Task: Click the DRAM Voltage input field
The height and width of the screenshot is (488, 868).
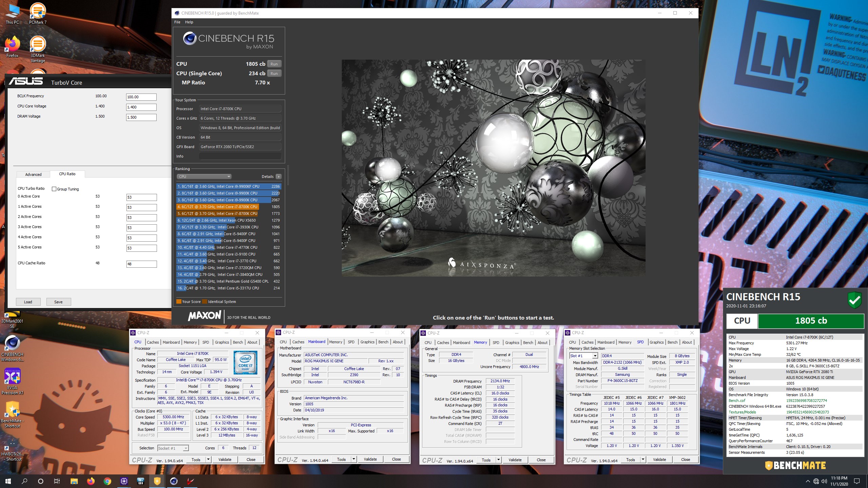Action: pyautogui.click(x=141, y=117)
